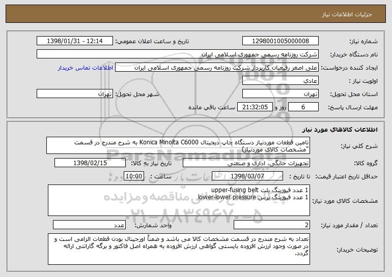
Task: Click the نام دستگاه خریدار label
Action: click(x=354, y=54)
